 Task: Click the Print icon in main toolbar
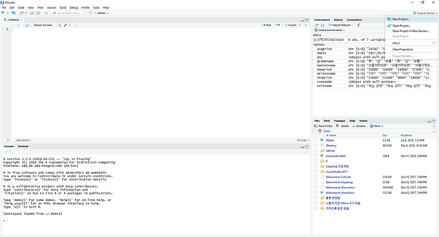click(x=46, y=13)
